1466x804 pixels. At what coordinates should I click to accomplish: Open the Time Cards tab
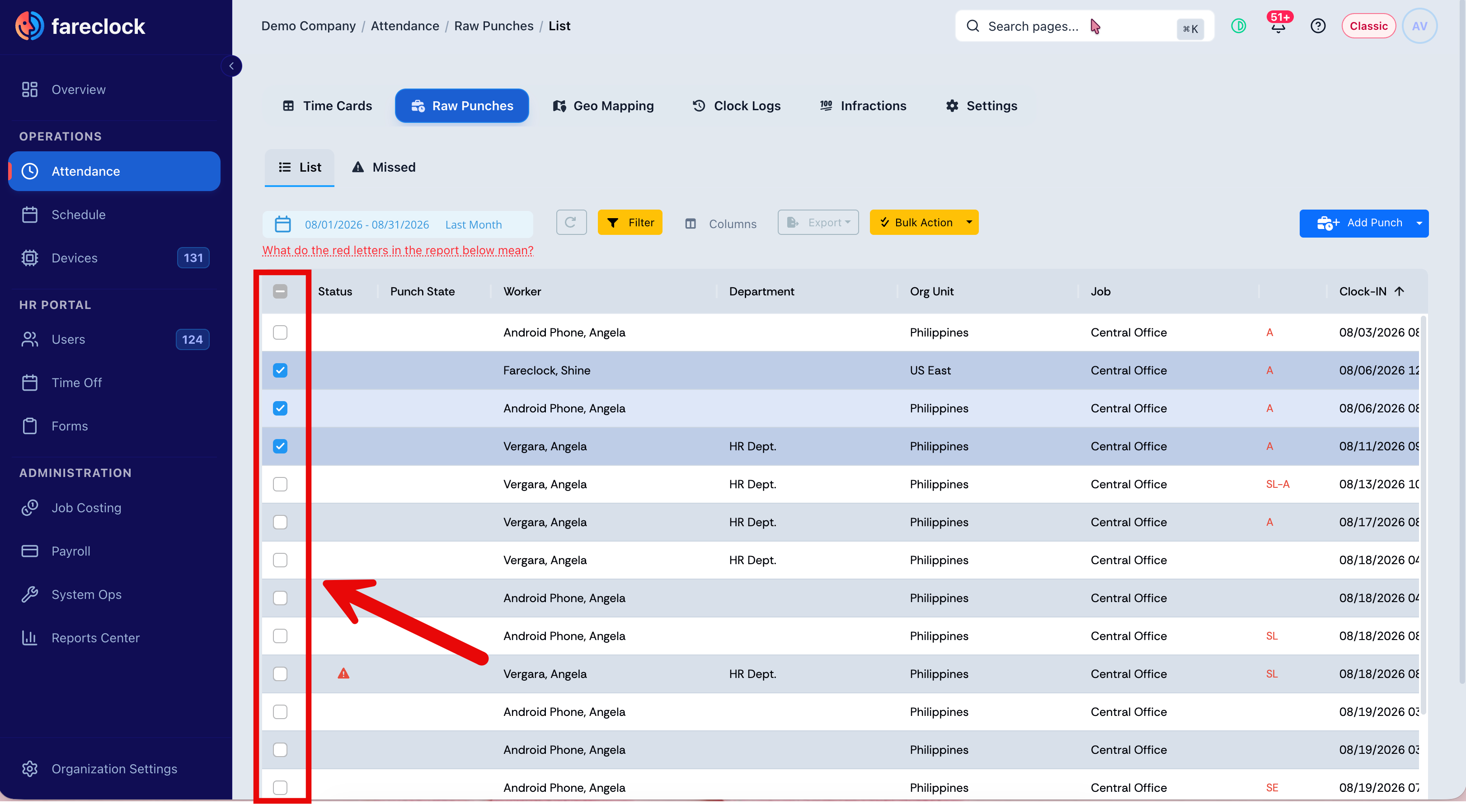point(327,106)
